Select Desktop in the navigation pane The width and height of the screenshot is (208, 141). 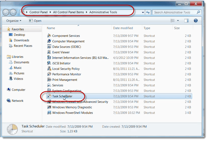pos(19,35)
